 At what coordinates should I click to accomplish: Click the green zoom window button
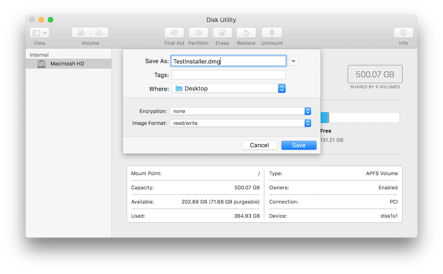coord(51,19)
